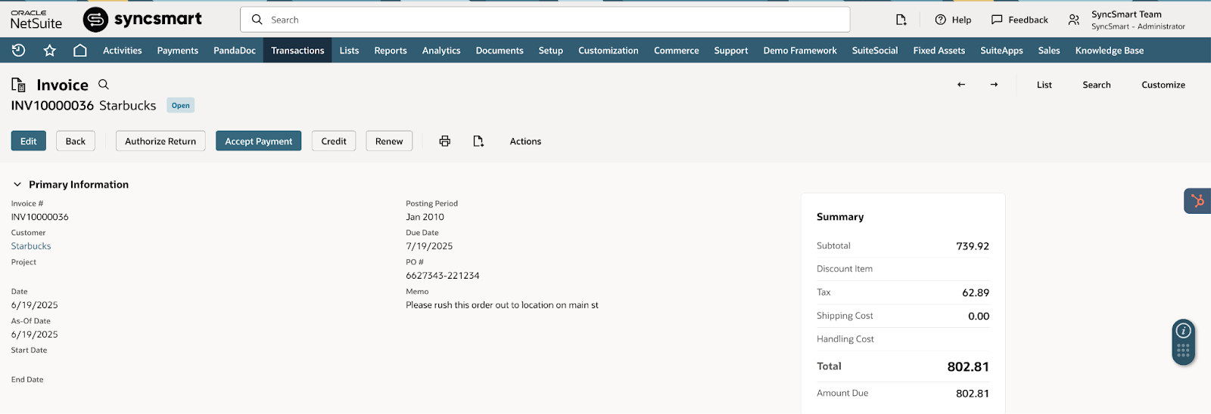The width and height of the screenshot is (1211, 414).
Task: Select the Tax value 62.89
Action: pyautogui.click(x=976, y=293)
